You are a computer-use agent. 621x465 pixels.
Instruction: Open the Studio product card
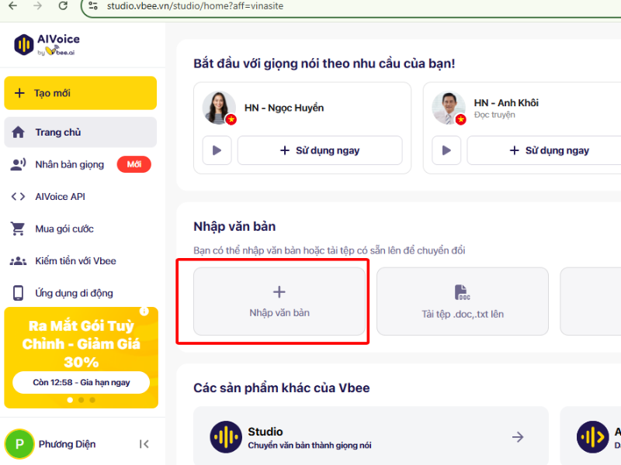point(371,437)
